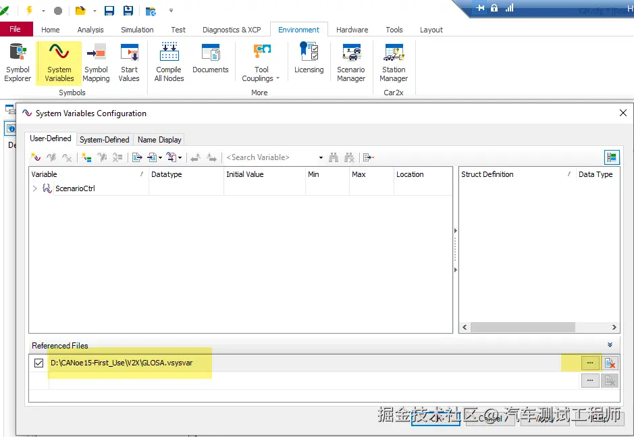Switch to the System-Defined tab
634x437 pixels.
pyautogui.click(x=105, y=140)
